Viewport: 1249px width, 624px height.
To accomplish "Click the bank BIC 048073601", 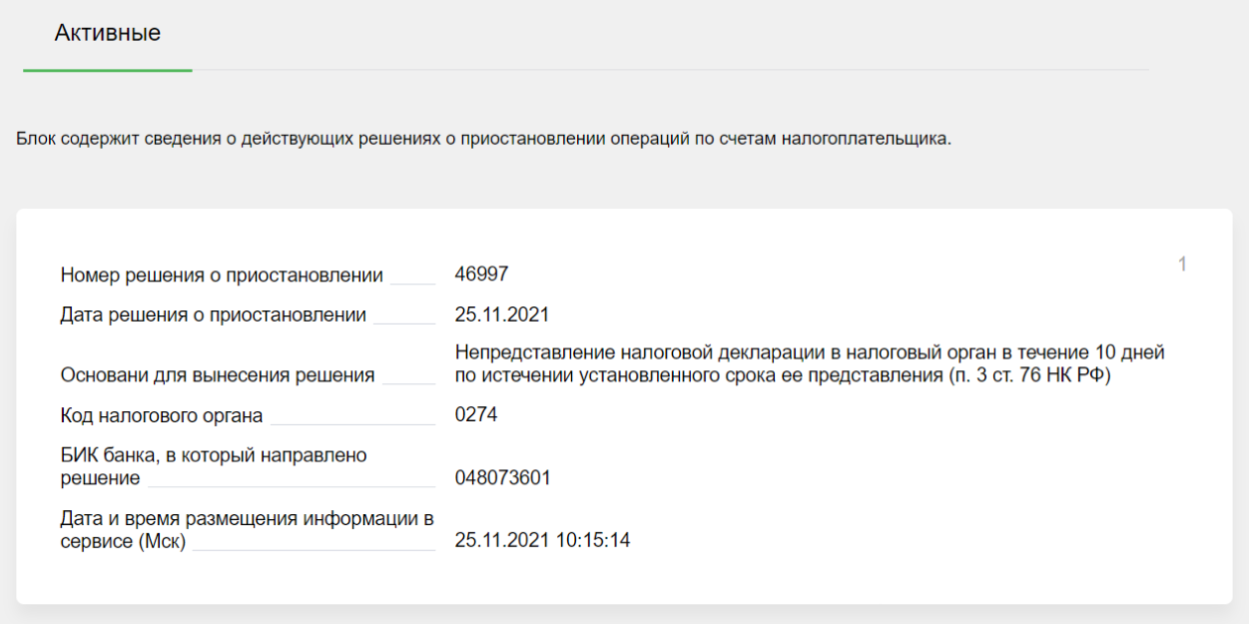I will [x=501, y=478].
